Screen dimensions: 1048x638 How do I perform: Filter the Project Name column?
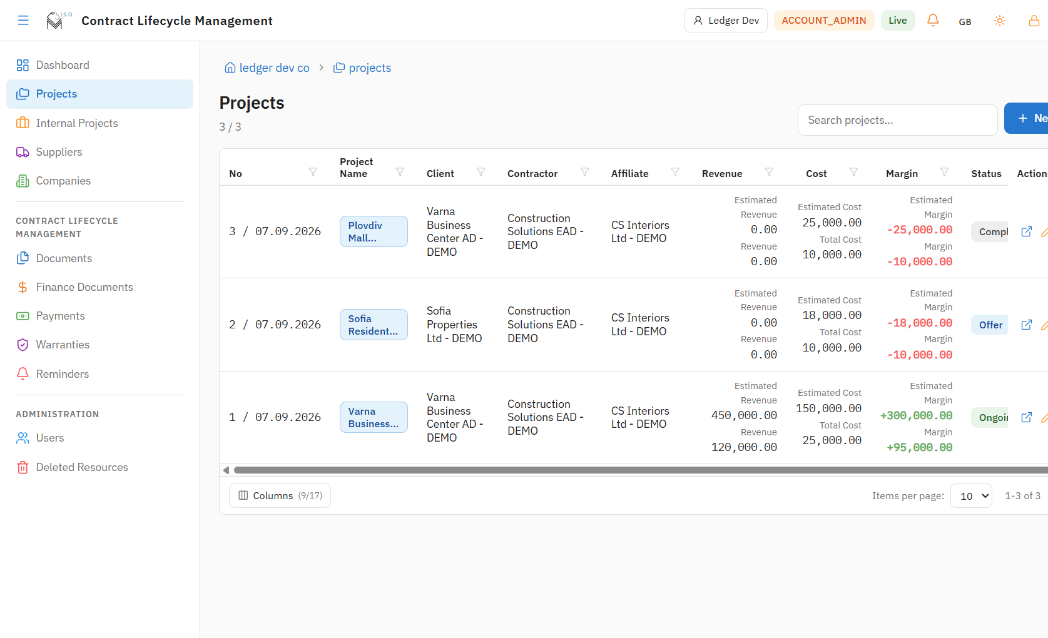click(x=400, y=172)
